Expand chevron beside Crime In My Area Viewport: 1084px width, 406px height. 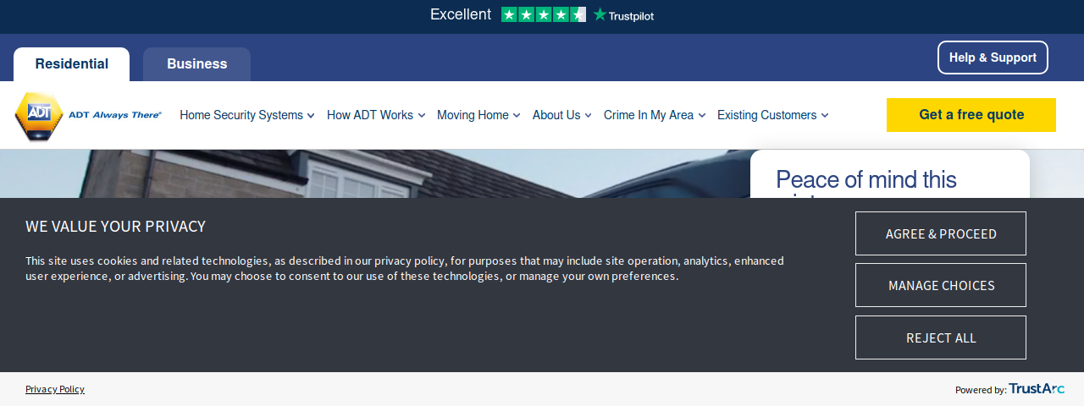pyautogui.click(x=701, y=116)
